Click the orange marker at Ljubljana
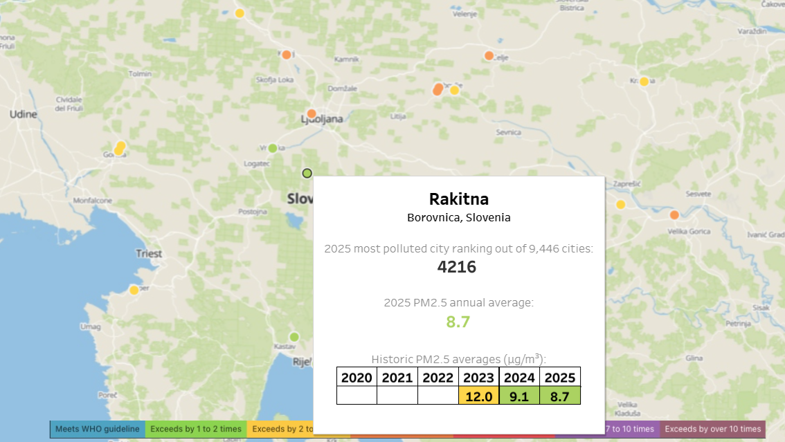Screen dimensions: 785x442 312,113
